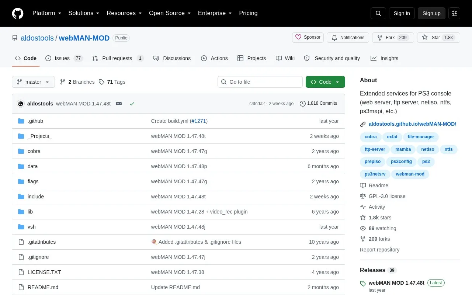The width and height of the screenshot is (472, 295).
Task: Switch to the Insights tab
Action: click(385, 58)
